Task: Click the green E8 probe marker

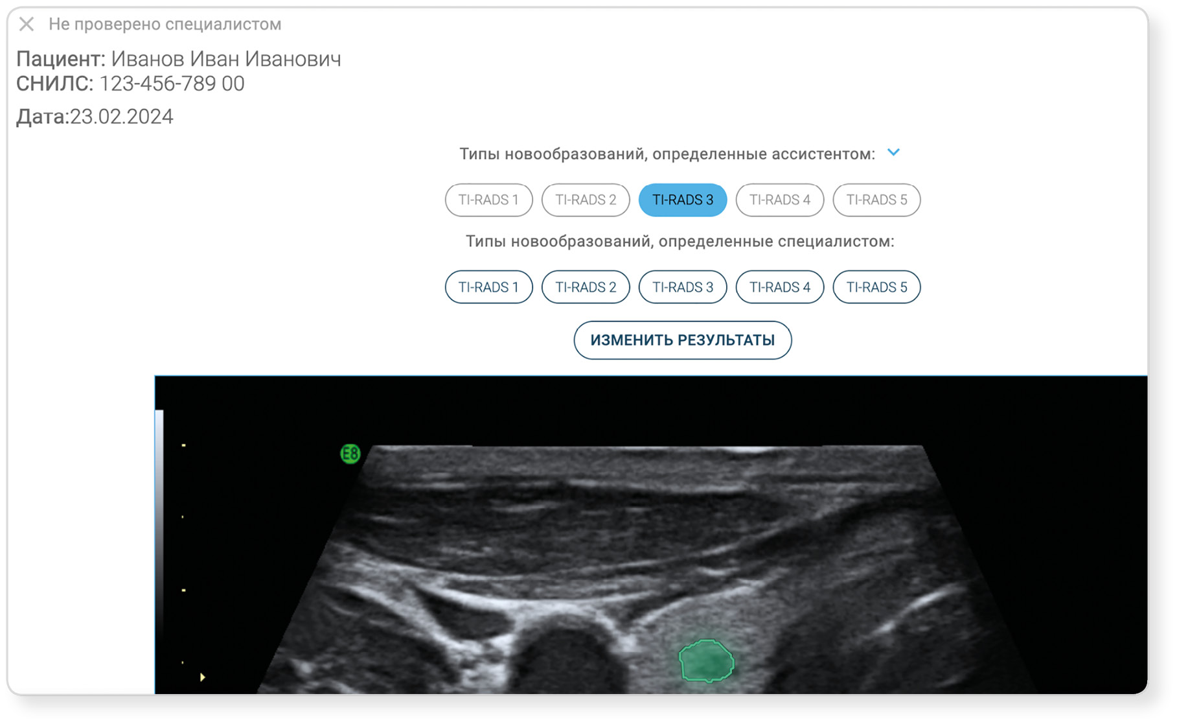Action: coord(350,454)
